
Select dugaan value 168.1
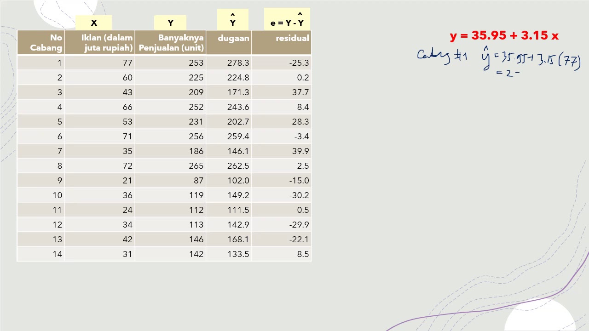pyautogui.click(x=238, y=240)
